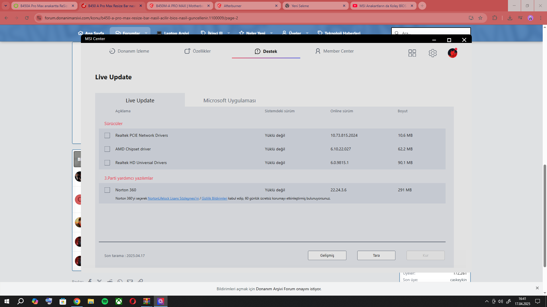Expand the Üyeler menu dropdown arrow
547x307 pixels.
coord(307,33)
